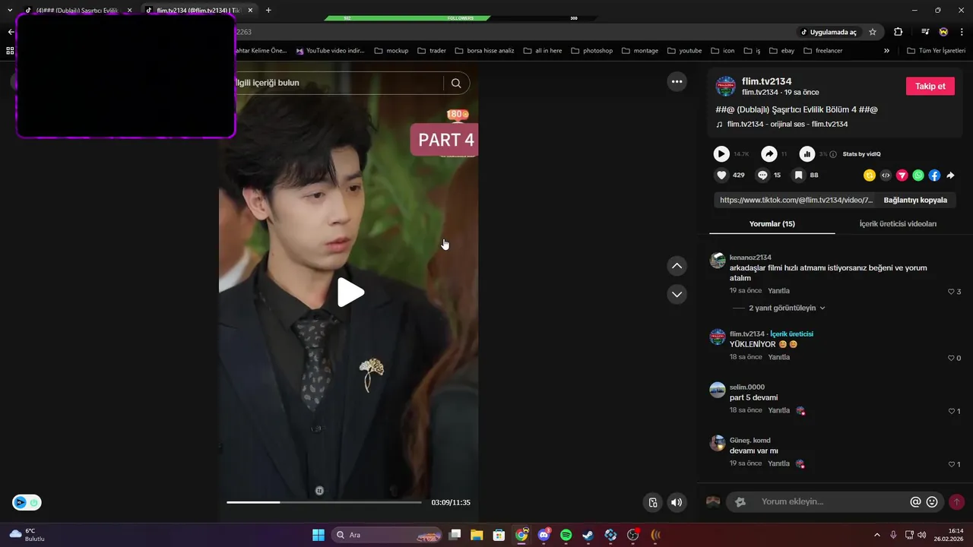Click the search magnifier icon in the TikTok search box

click(x=456, y=83)
